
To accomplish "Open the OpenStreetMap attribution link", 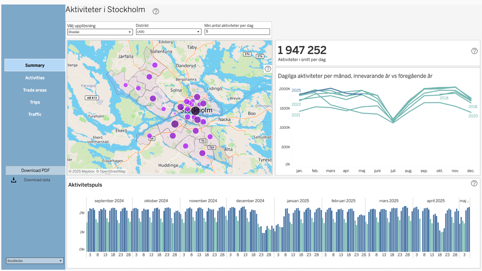I will [x=112, y=171].
